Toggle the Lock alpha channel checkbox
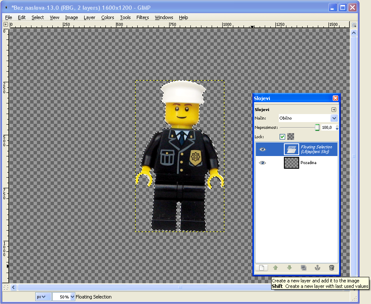 [282, 137]
